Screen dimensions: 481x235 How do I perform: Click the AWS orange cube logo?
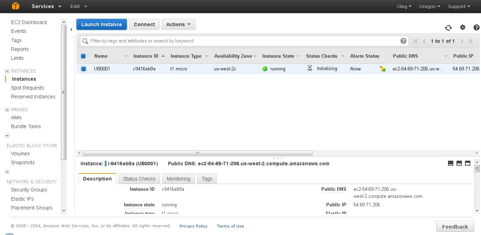click(15, 6)
